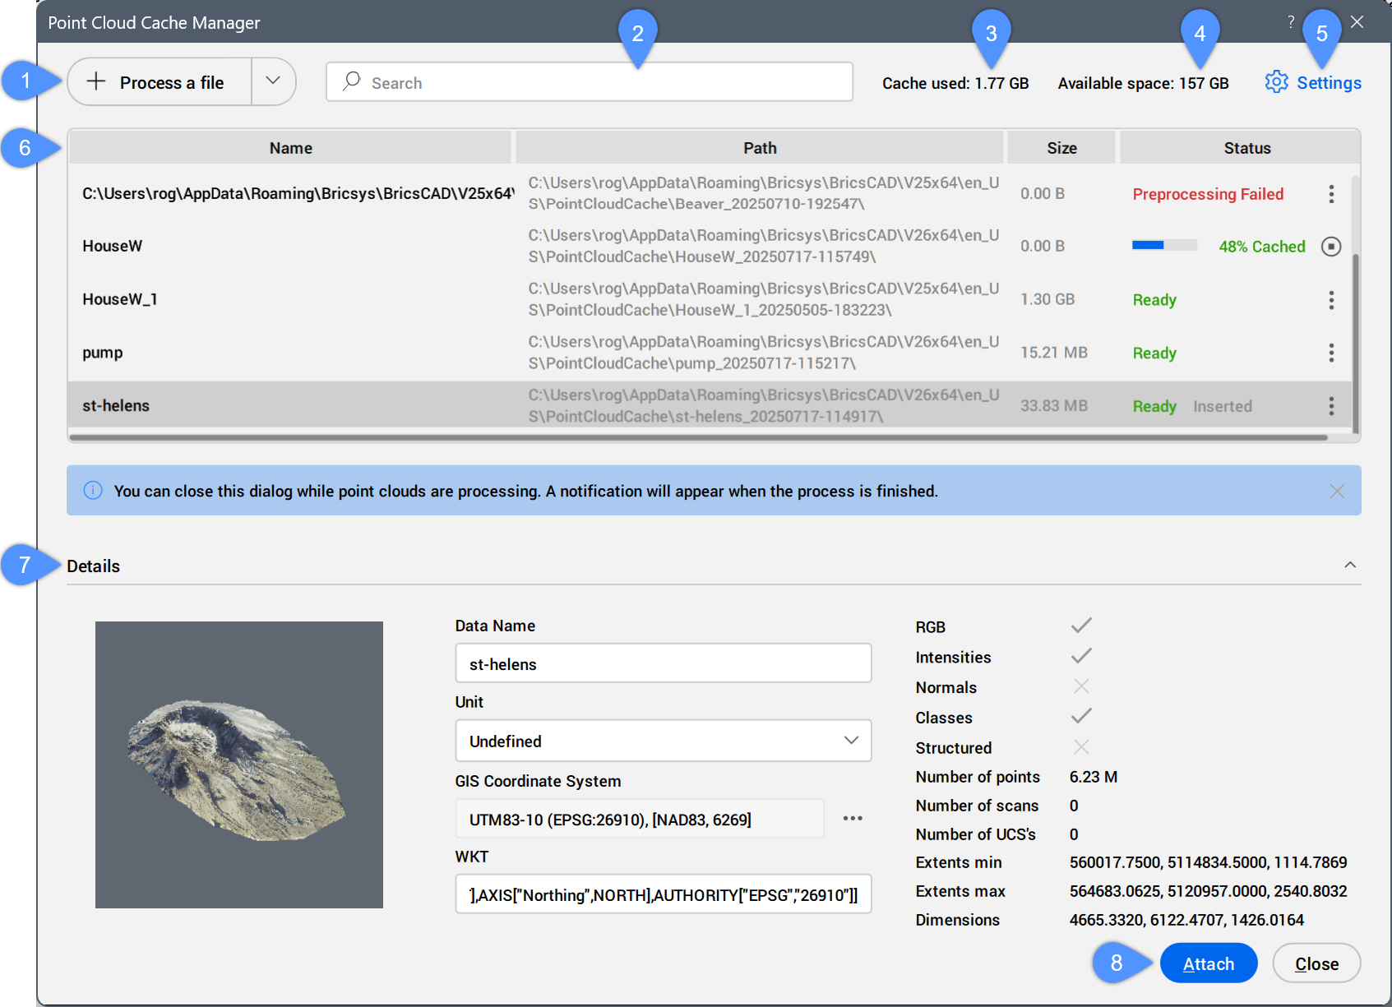Collapse the Details section
Screen dimensions: 1392x1007
[x=1349, y=566]
